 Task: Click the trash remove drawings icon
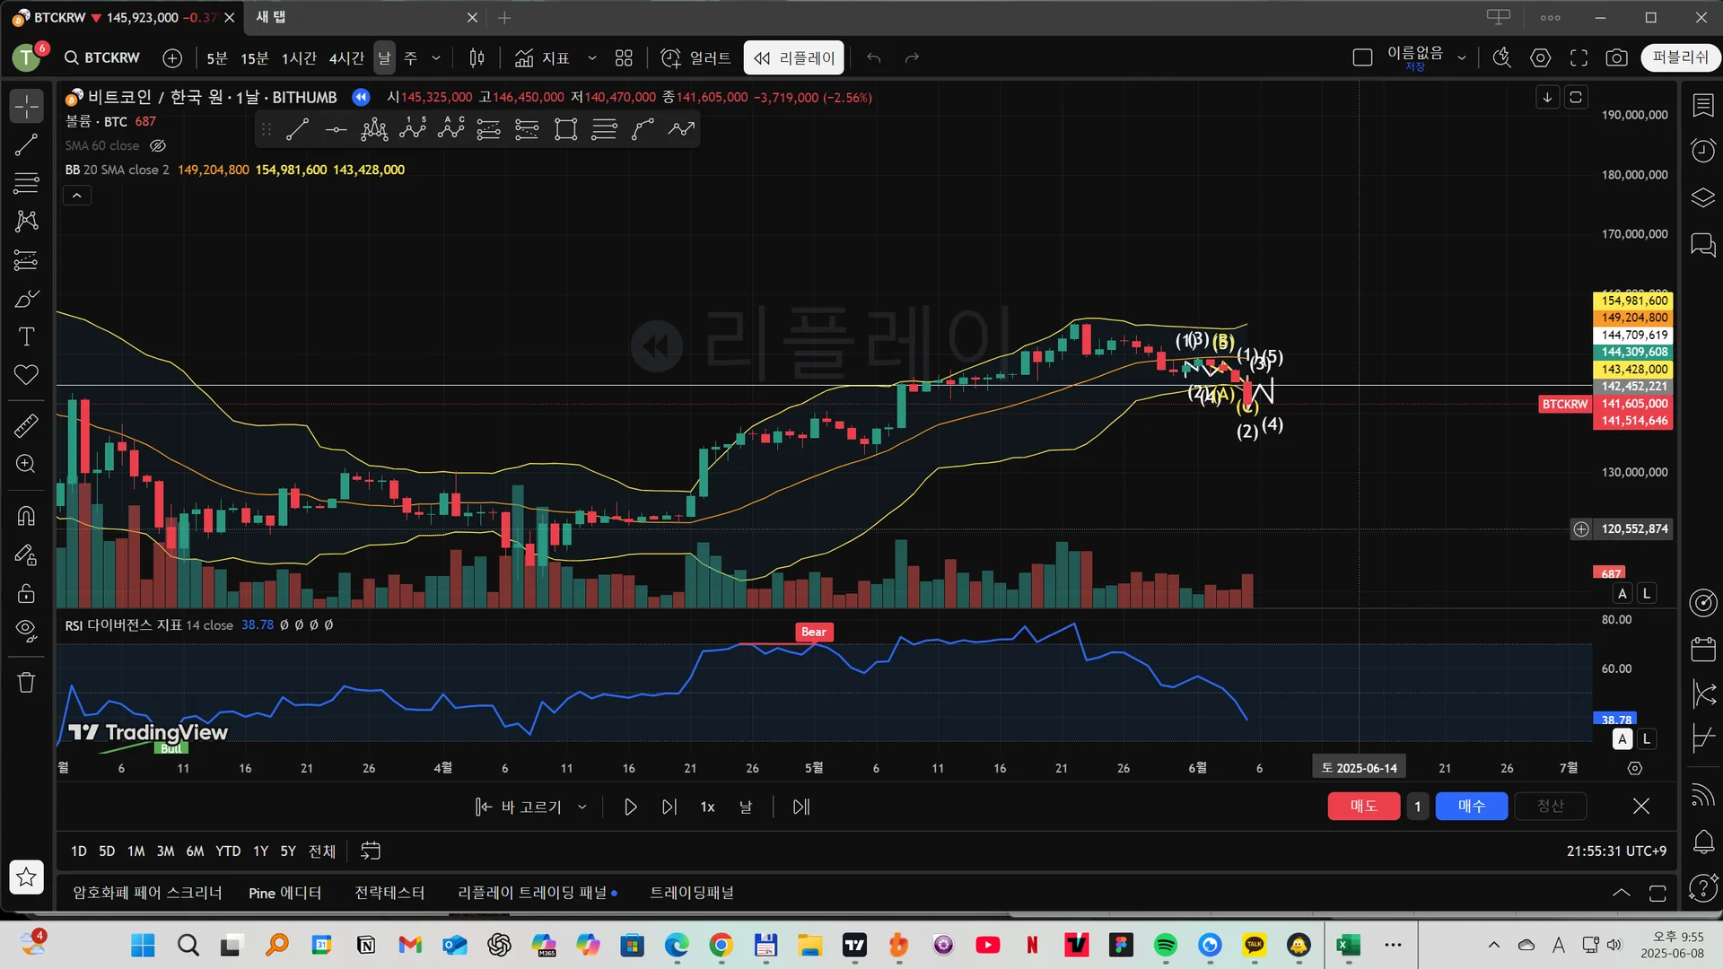(x=27, y=683)
